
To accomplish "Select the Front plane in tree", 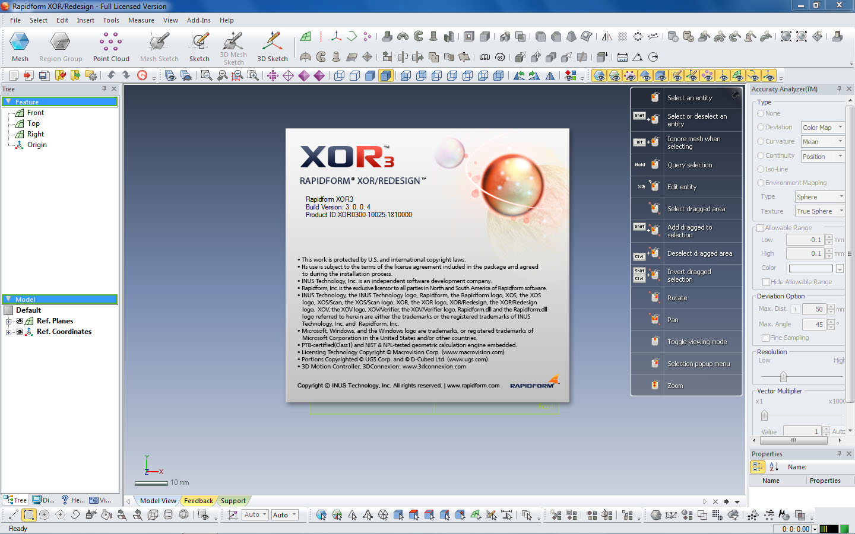I will pyautogui.click(x=36, y=113).
